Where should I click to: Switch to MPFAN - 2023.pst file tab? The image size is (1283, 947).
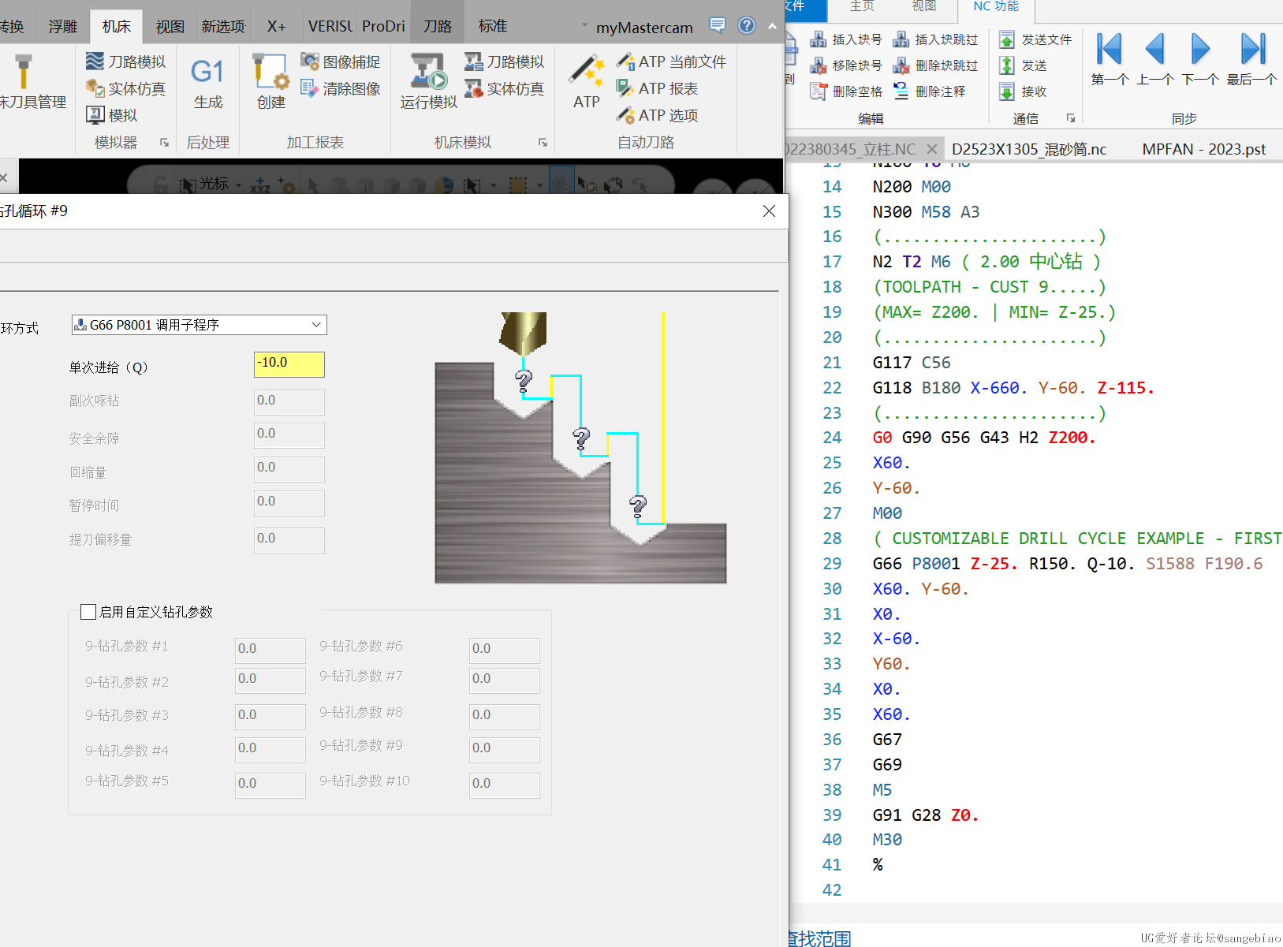tap(1204, 149)
